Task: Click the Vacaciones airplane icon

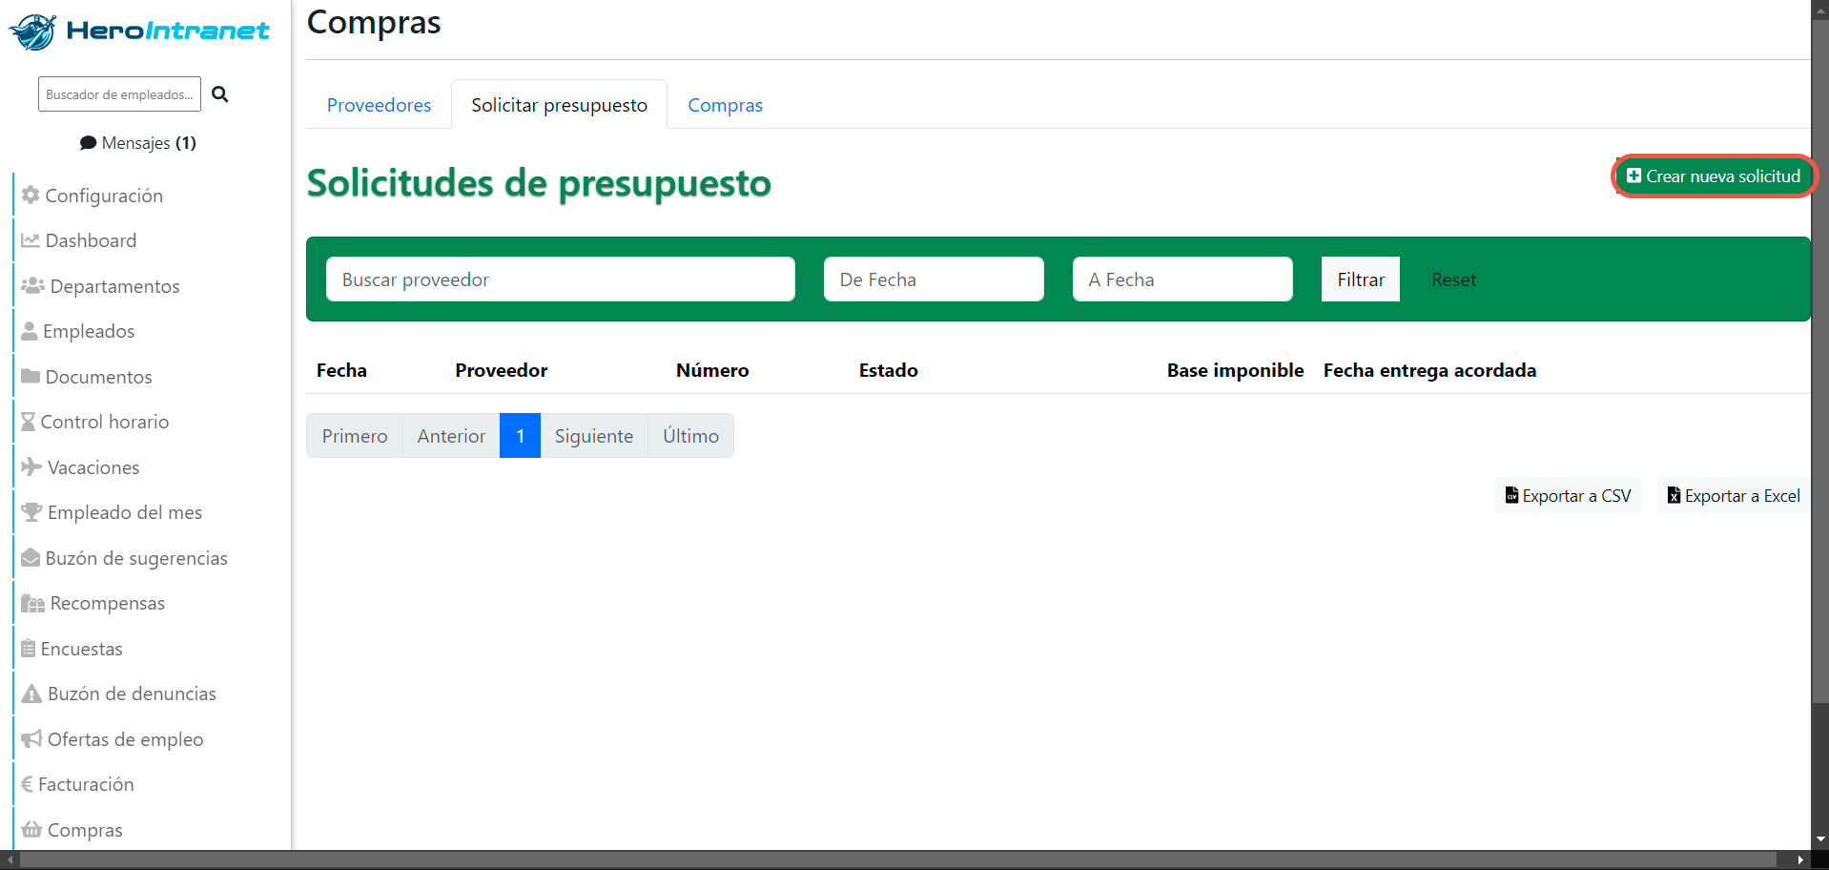Action: click(x=31, y=466)
